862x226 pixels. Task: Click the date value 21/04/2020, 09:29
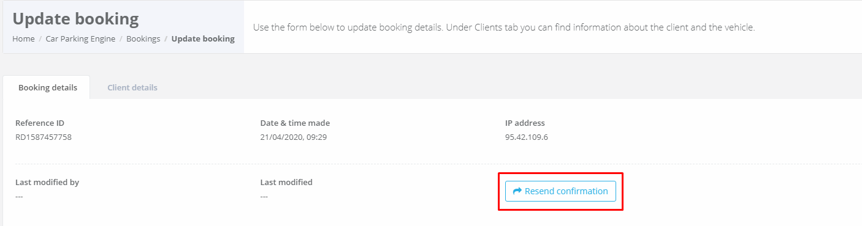click(294, 137)
